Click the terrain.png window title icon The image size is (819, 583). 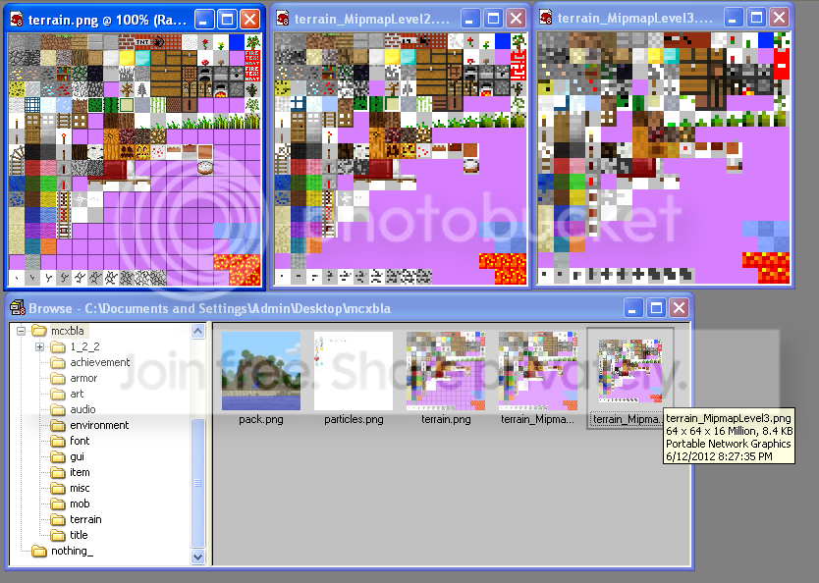tap(18, 19)
